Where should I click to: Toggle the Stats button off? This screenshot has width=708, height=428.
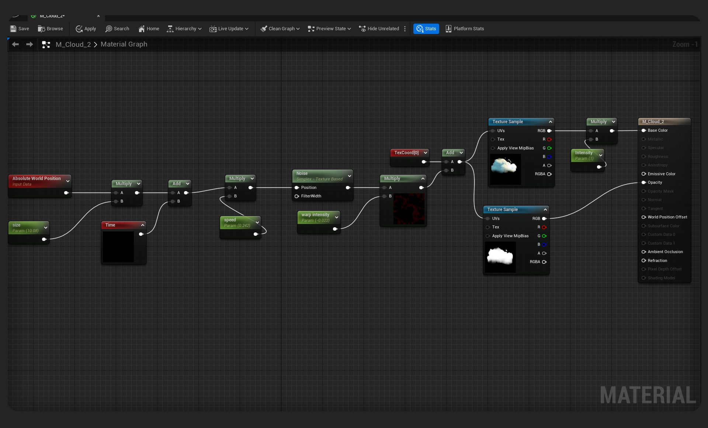(x=426, y=29)
